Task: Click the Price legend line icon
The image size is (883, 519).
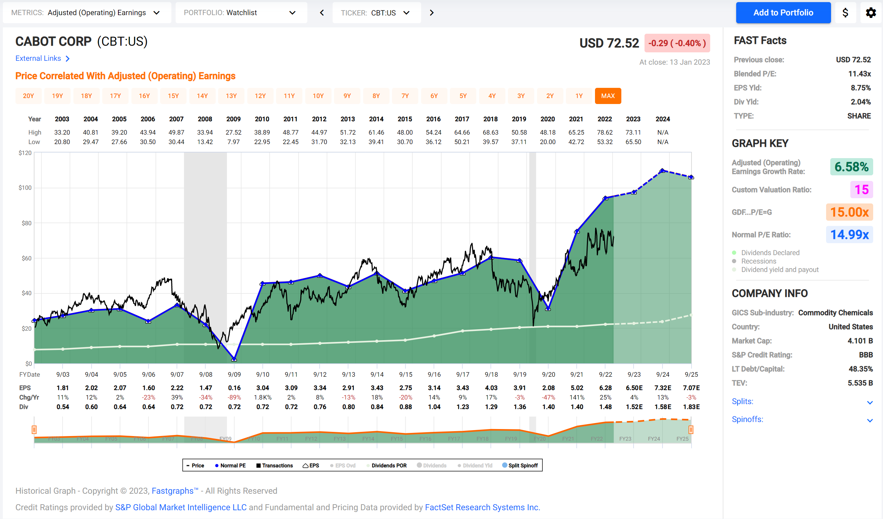Action: (188, 466)
